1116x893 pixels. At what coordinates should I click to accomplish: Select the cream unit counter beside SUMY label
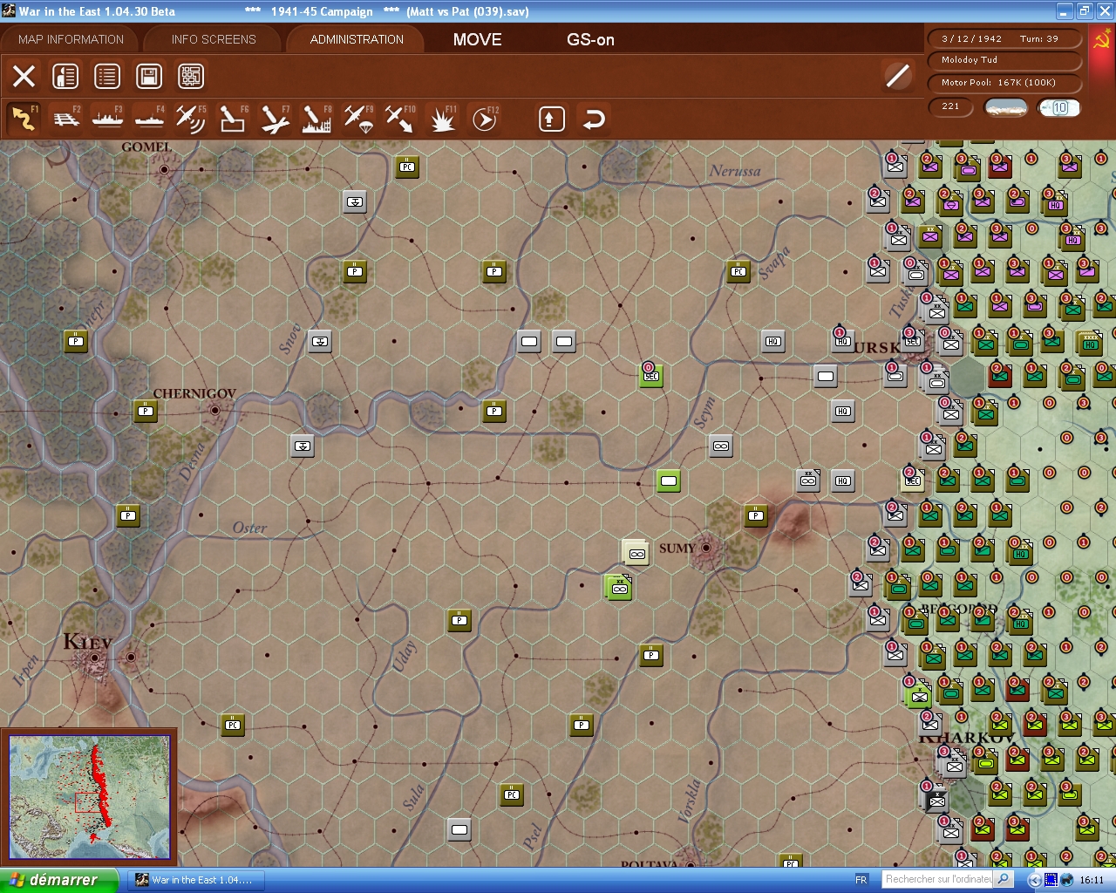point(636,553)
